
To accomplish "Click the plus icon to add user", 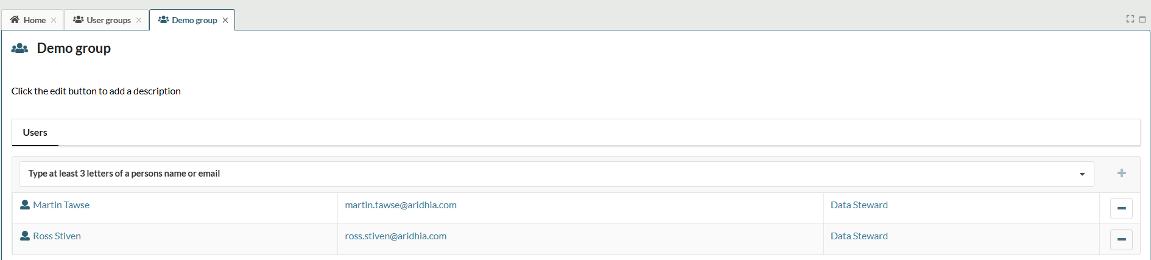I will [x=1121, y=174].
